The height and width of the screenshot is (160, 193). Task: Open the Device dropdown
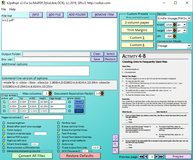coord(189,18)
